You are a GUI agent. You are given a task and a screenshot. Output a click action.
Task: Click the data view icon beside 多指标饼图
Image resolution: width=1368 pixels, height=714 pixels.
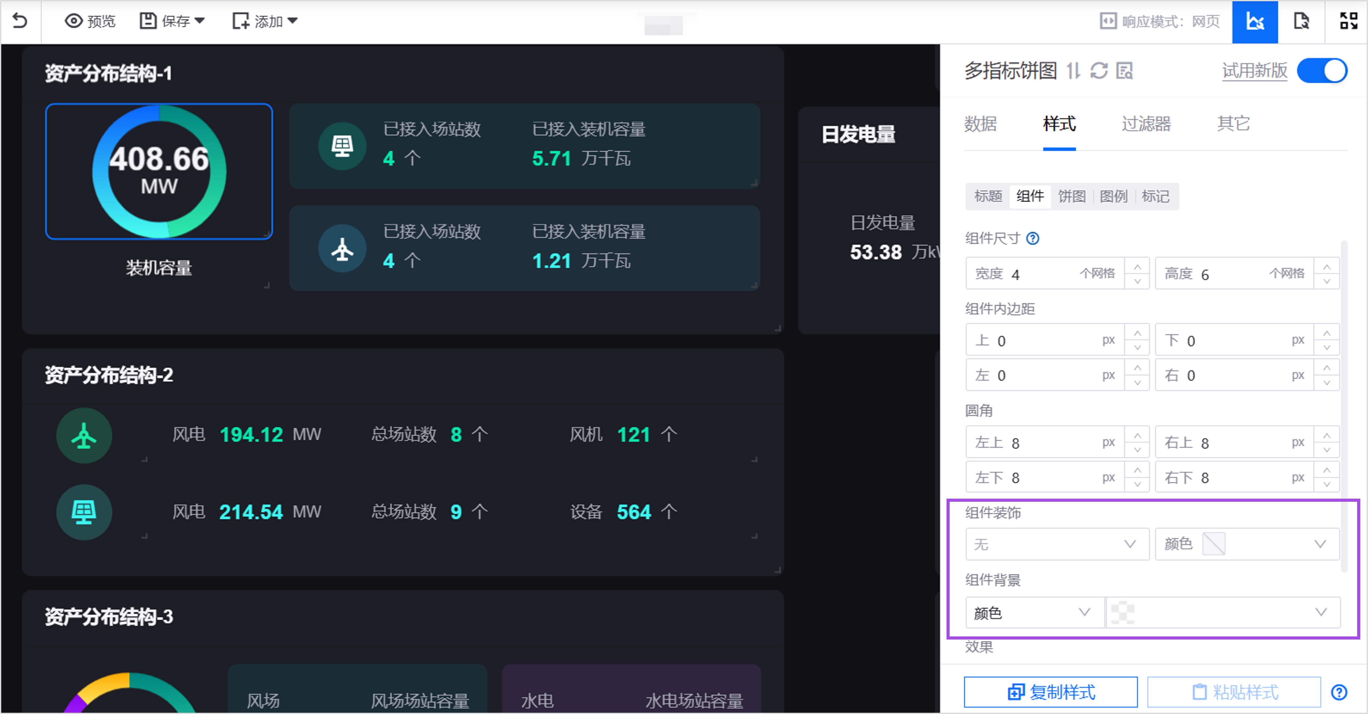(x=1124, y=71)
